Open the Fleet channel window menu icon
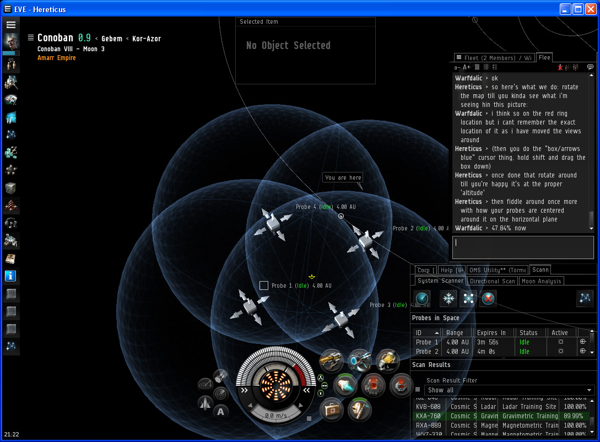The height and width of the screenshot is (442, 600). (459, 57)
